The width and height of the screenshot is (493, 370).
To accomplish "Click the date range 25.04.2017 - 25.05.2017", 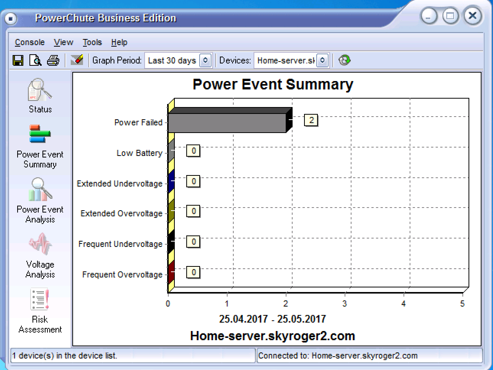I will tap(272, 319).
